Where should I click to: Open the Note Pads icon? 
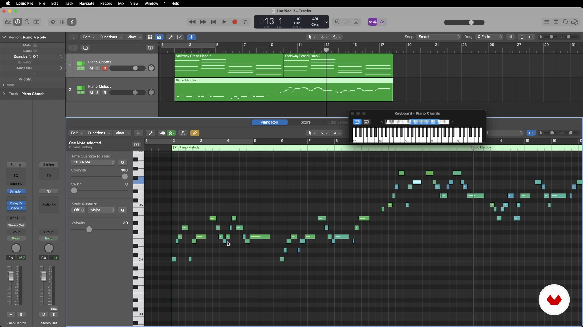pyautogui.click(x=556, y=22)
